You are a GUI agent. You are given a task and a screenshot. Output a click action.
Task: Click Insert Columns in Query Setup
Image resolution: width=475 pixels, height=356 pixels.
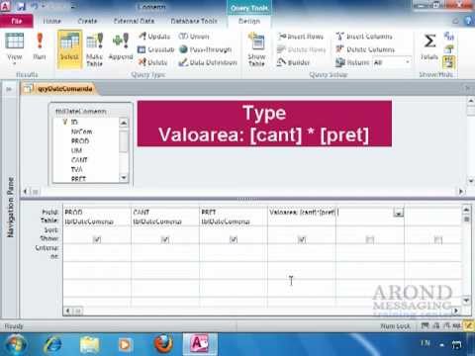coord(364,37)
